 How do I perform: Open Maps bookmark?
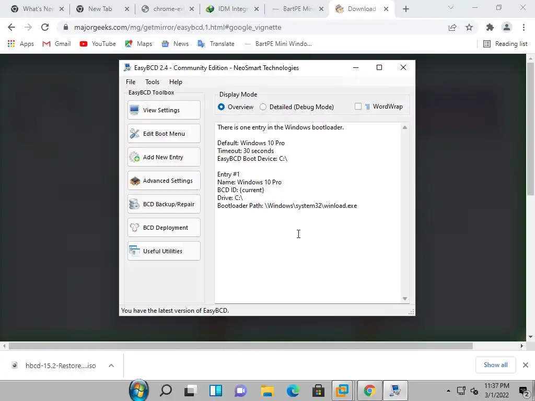(138, 44)
